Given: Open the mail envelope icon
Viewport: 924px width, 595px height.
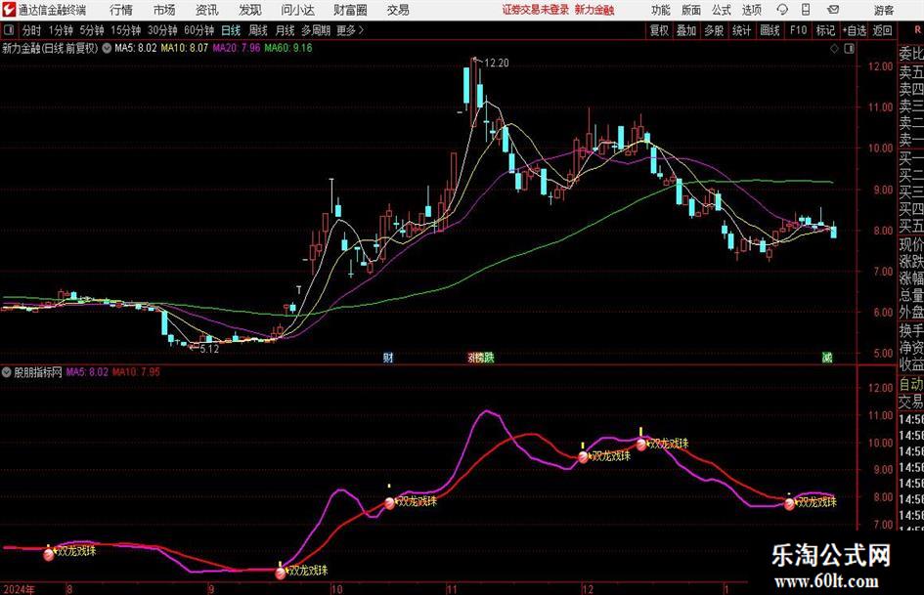Looking at the screenshot, I should (x=833, y=10).
